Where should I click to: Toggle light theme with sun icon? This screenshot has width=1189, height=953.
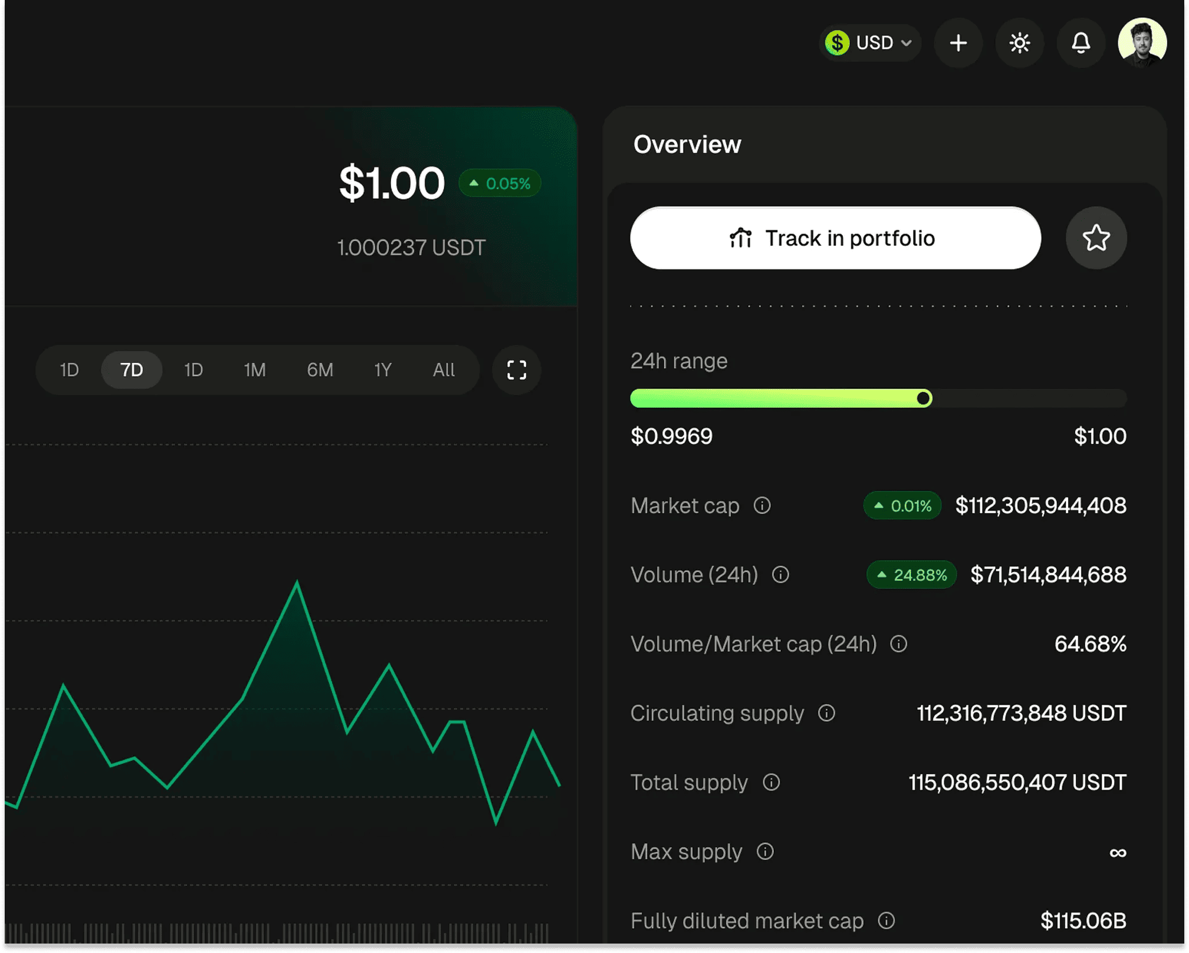click(1019, 43)
